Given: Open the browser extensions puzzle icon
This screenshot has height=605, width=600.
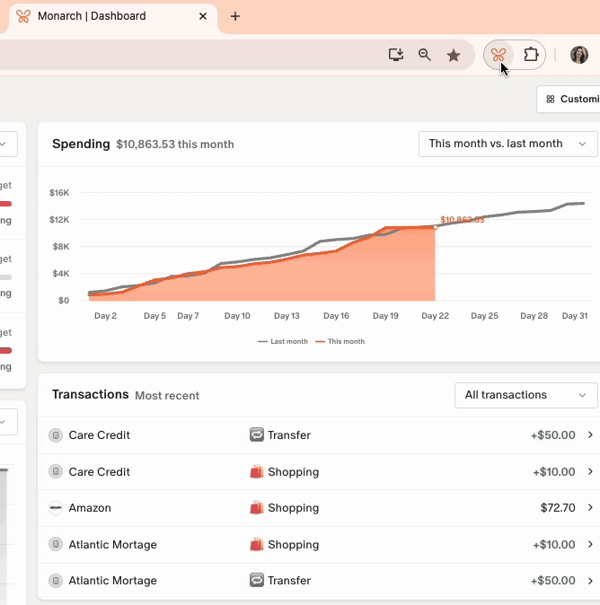Looking at the screenshot, I should tap(531, 55).
